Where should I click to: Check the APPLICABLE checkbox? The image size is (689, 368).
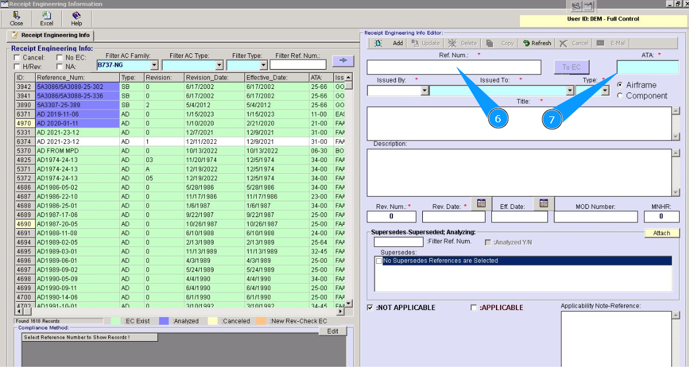(x=474, y=308)
